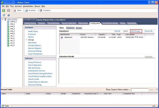Open the Events tab

point(123,23)
